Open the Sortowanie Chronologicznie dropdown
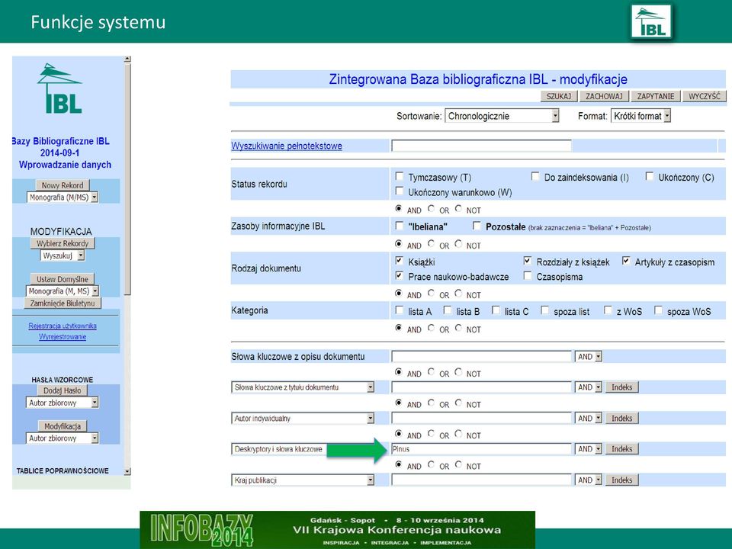This screenshot has height=549, width=732. pyautogui.click(x=502, y=116)
